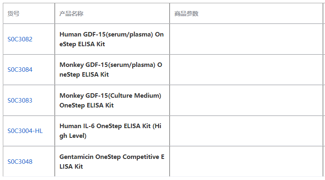The height and width of the screenshot is (180, 325).
Task: Select Monkey GDF-15(Culture Medium) OneStep ELISA Kit
Action: [x=110, y=101]
